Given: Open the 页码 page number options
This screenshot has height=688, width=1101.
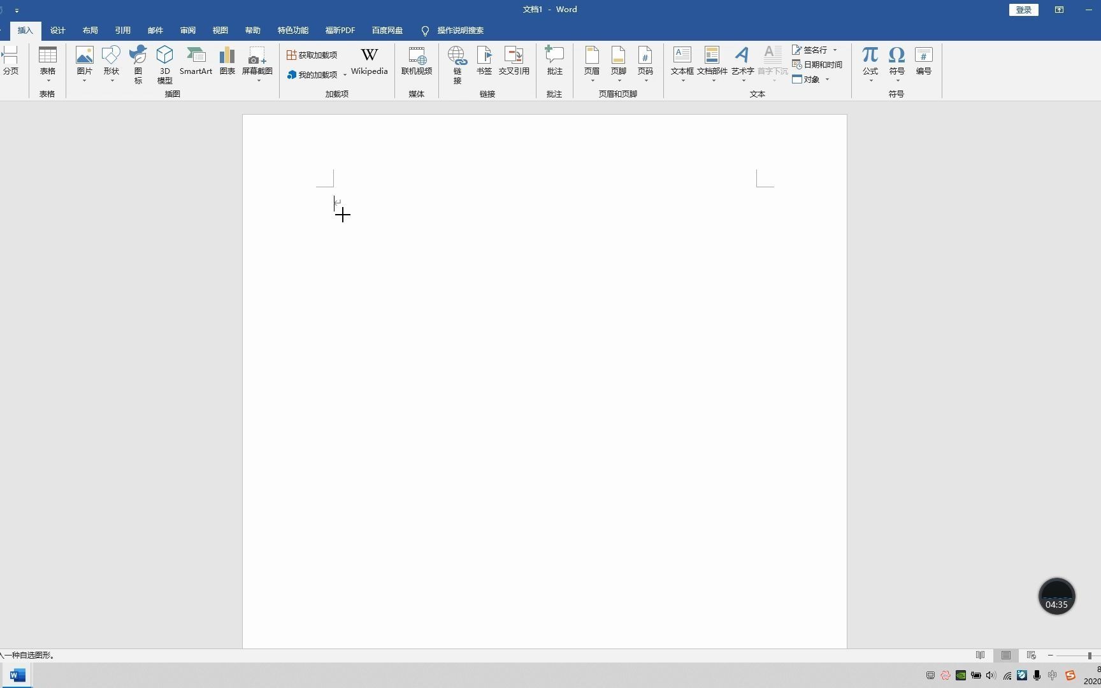Looking at the screenshot, I should pyautogui.click(x=645, y=64).
